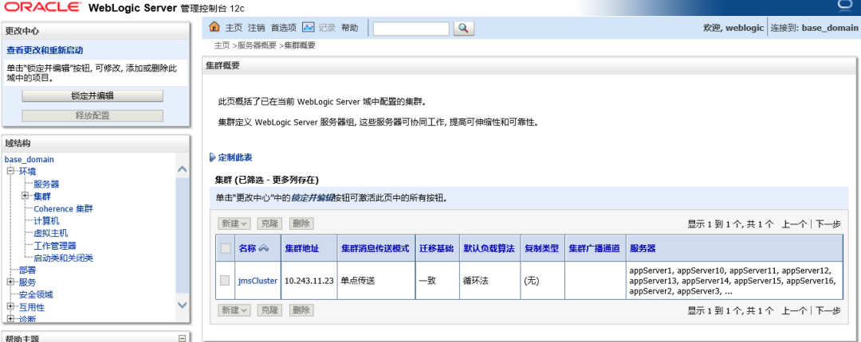The image size is (861, 342).
Task: Click lower 下一步 pagination link
Action: pyautogui.click(x=828, y=311)
